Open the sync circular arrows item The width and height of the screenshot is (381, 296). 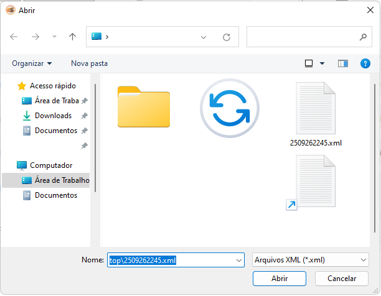[229, 108]
